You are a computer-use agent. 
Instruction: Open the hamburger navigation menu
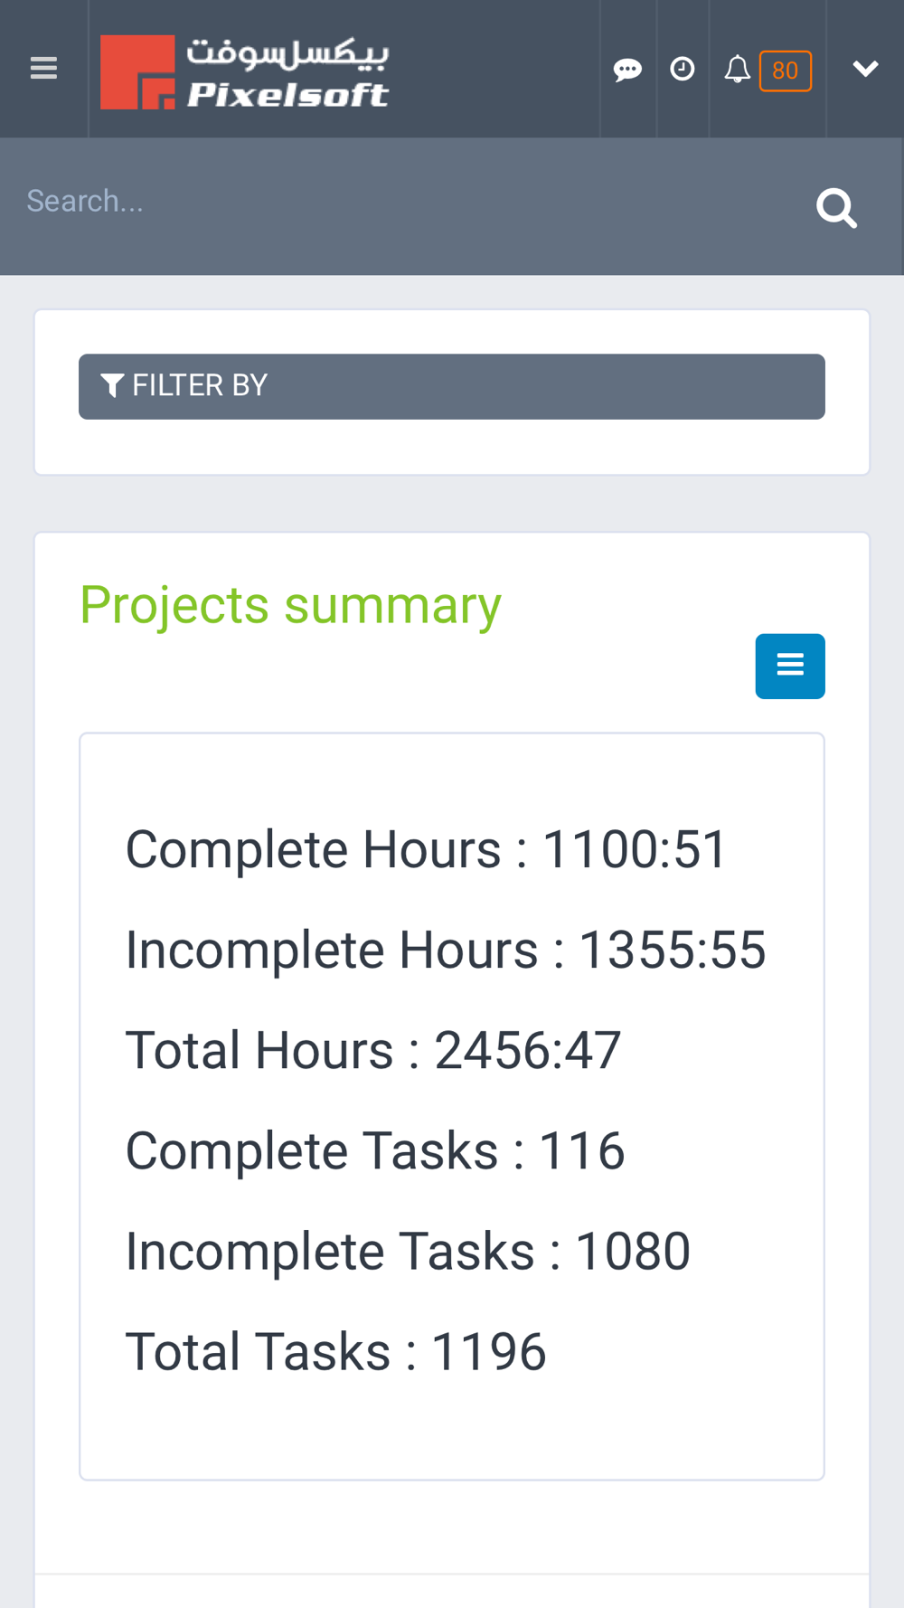[x=43, y=69]
